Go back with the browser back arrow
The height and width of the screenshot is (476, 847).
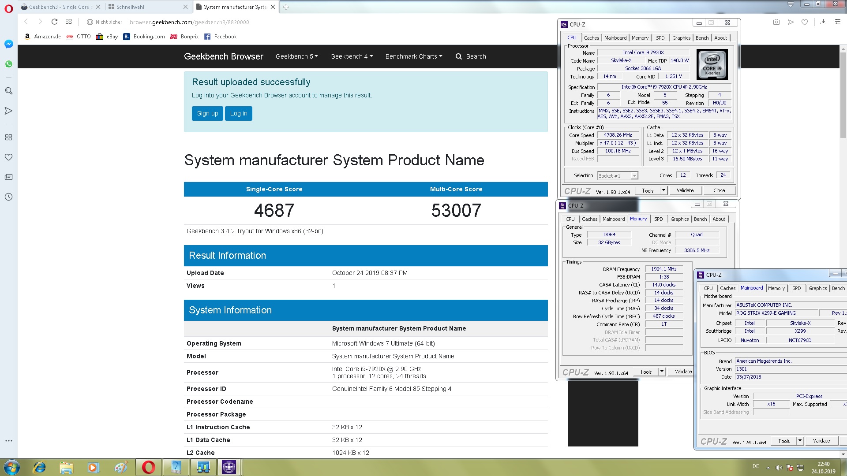click(x=26, y=22)
